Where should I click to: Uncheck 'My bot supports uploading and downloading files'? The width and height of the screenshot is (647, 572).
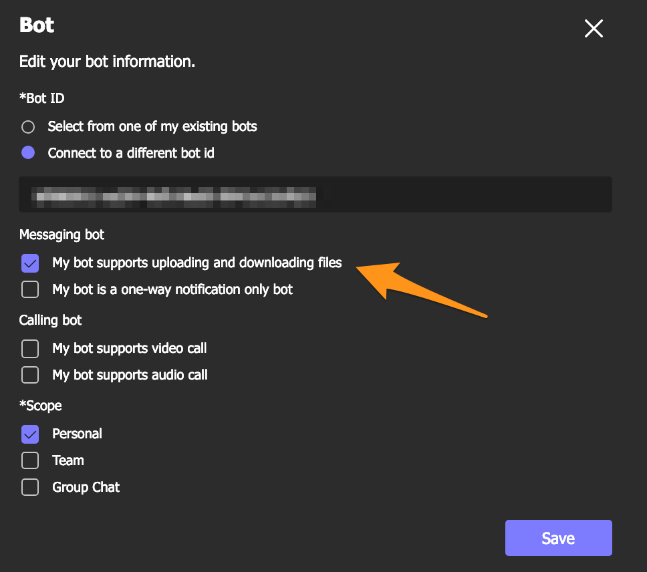click(x=30, y=263)
